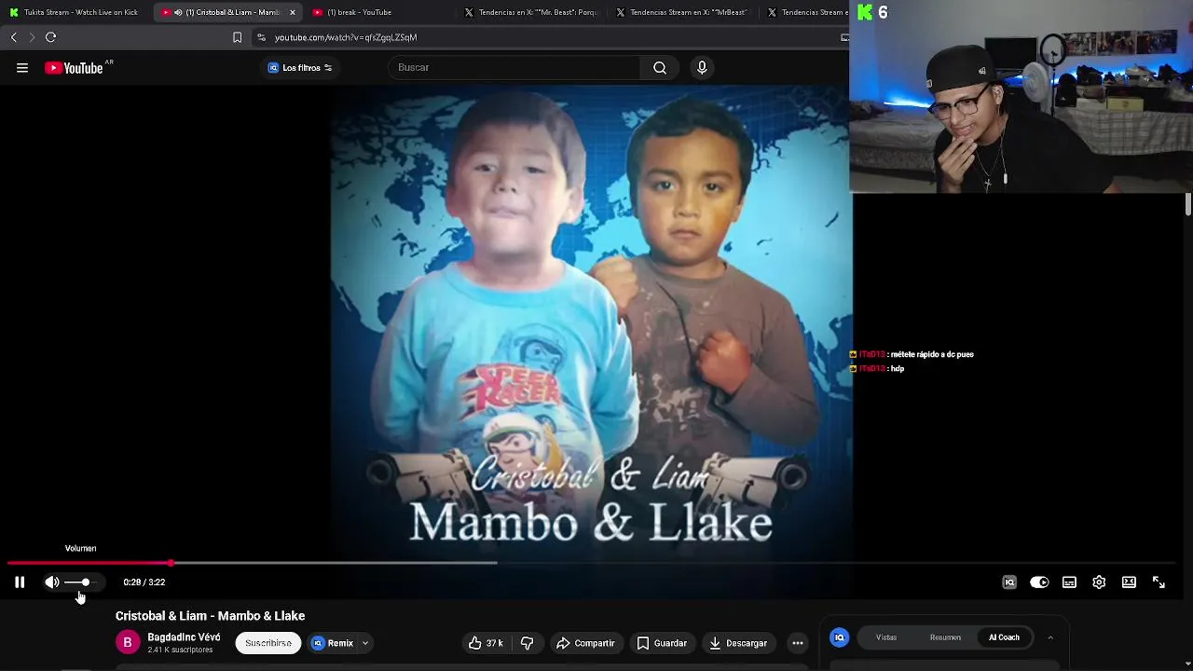1193x671 pixels.
Task: Dislike the video
Action: tap(527, 643)
